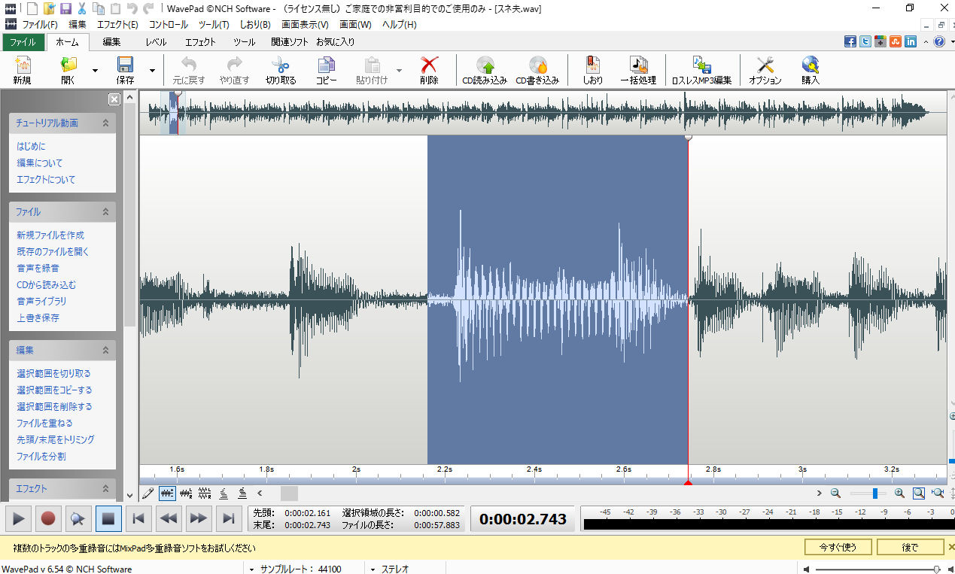Viewport: 955px width, 574px height.
Task: Open the ファイル(F) menu
Action: (x=40, y=25)
